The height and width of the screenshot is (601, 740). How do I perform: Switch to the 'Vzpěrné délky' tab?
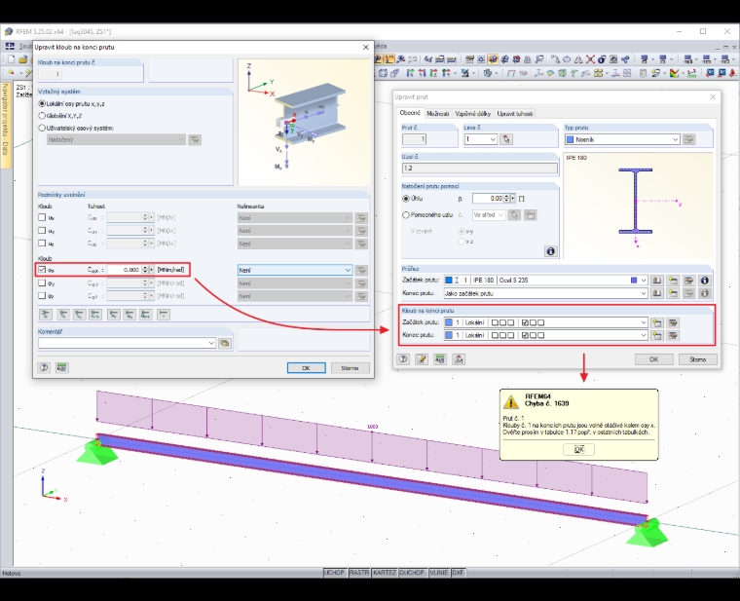[473, 114]
